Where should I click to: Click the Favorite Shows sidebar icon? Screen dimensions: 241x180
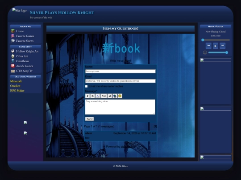(x=13, y=41)
